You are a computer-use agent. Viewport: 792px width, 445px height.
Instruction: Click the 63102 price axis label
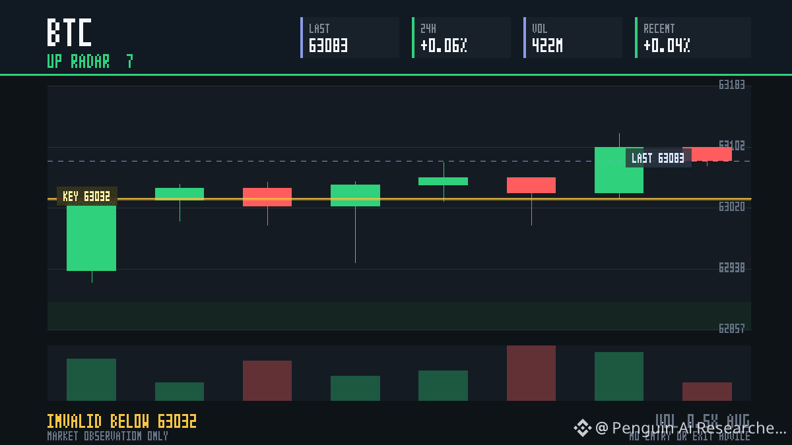pos(732,145)
